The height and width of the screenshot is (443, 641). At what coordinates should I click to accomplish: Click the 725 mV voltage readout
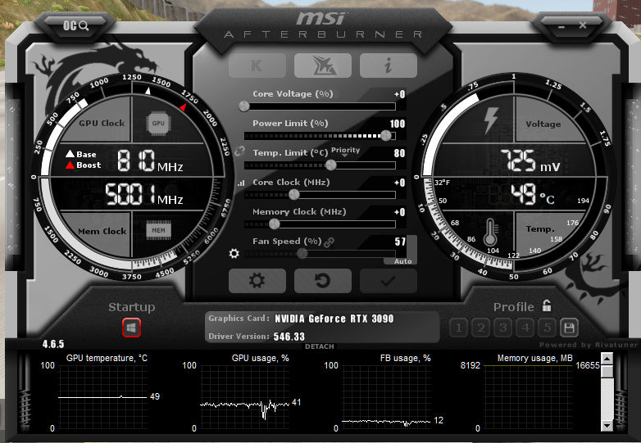530,160
